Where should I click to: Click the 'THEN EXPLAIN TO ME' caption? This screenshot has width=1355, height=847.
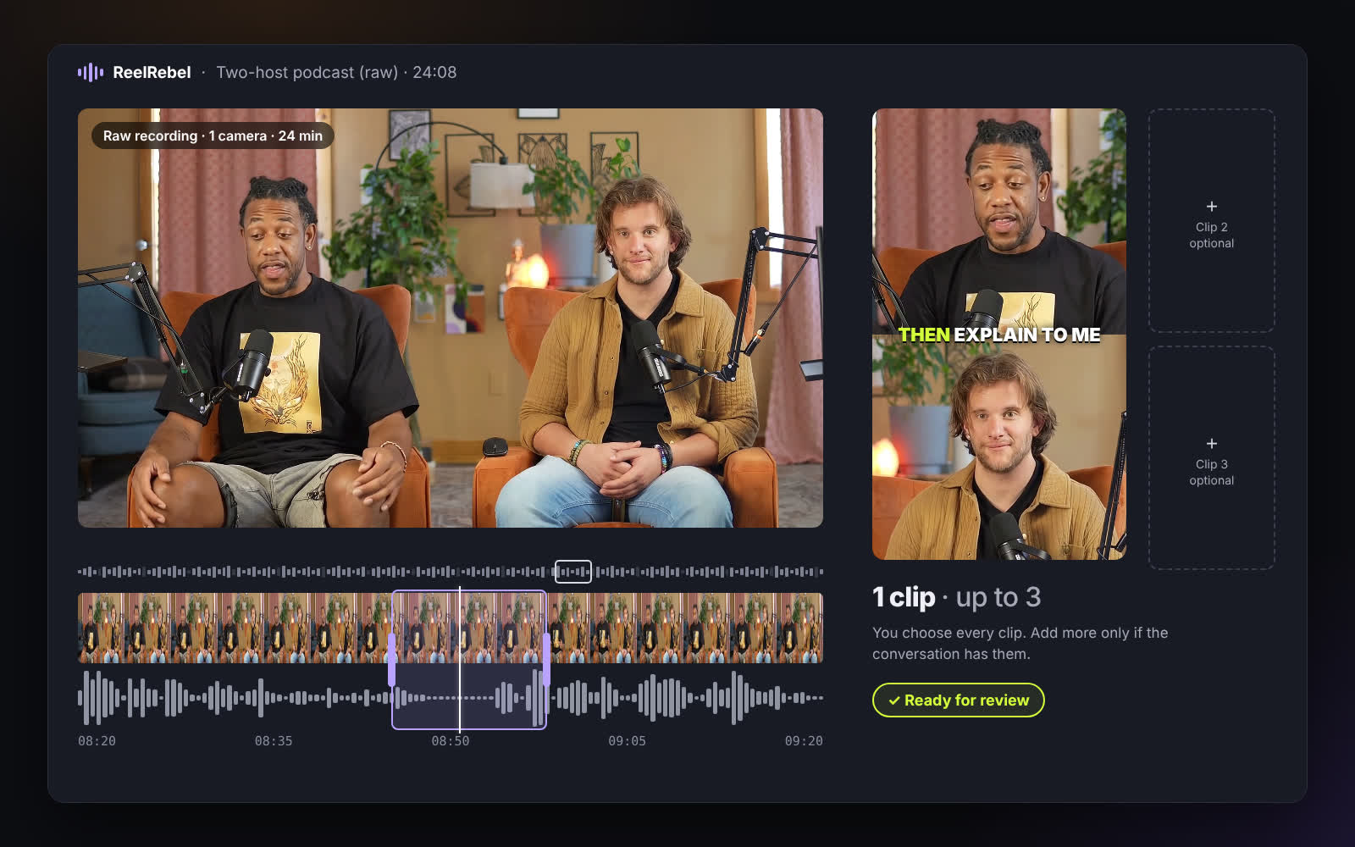click(999, 335)
